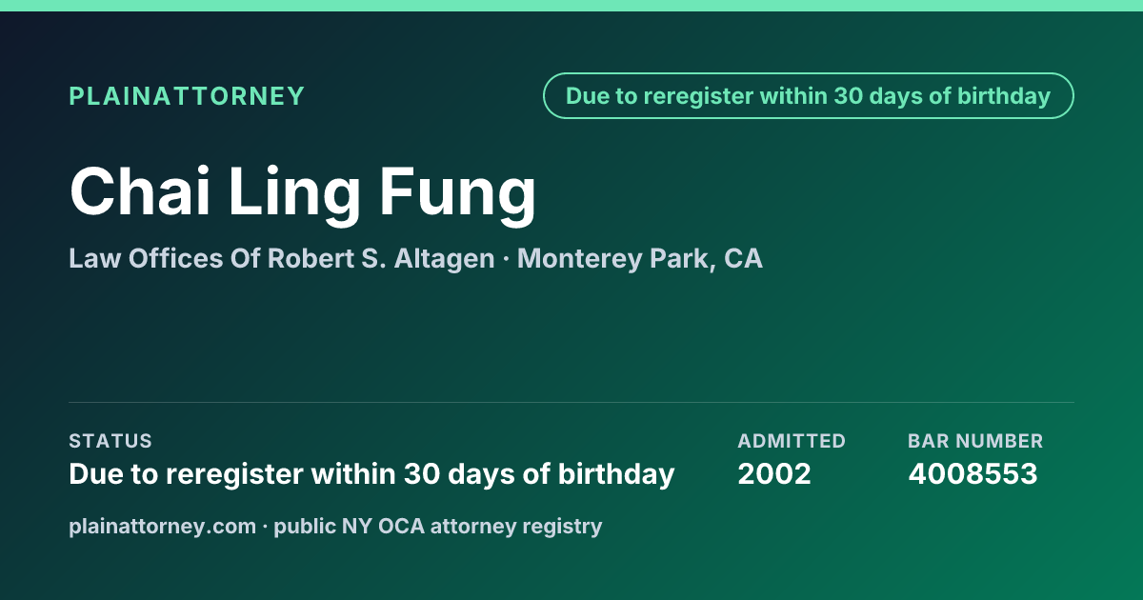Click the PLAINATTORNEY brand logo text
The image size is (1143, 600).
pyautogui.click(x=187, y=96)
